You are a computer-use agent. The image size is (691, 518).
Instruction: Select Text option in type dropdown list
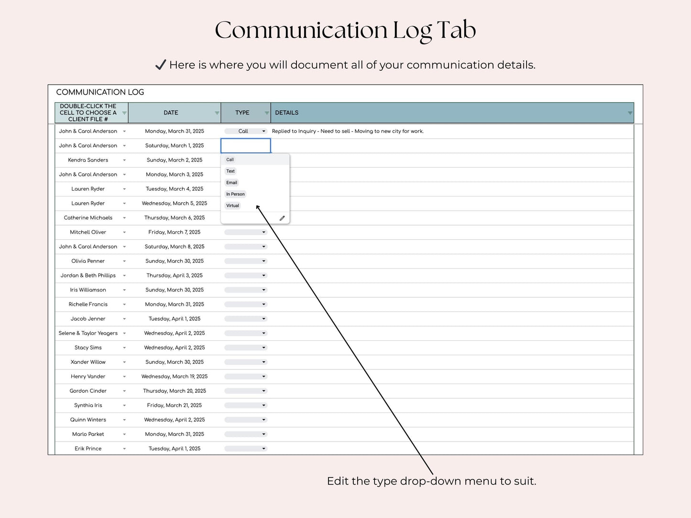click(230, 171)
